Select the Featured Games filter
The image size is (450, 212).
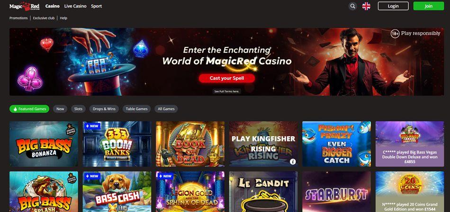29,109
